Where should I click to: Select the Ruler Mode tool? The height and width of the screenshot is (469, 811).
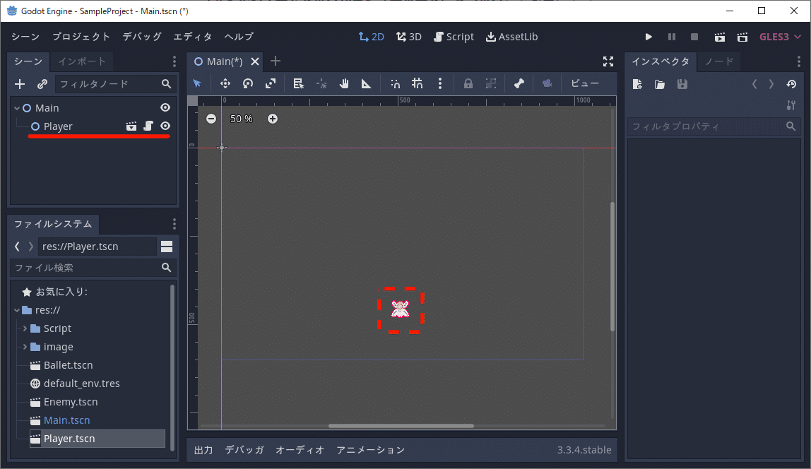(x=366, y=84)
